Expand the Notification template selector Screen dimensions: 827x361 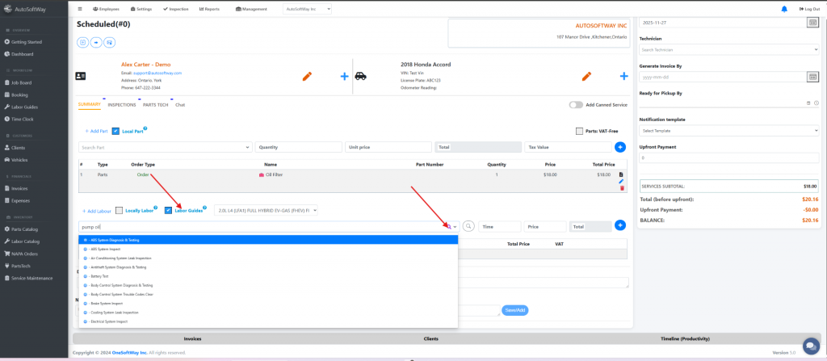pos(728,130)
